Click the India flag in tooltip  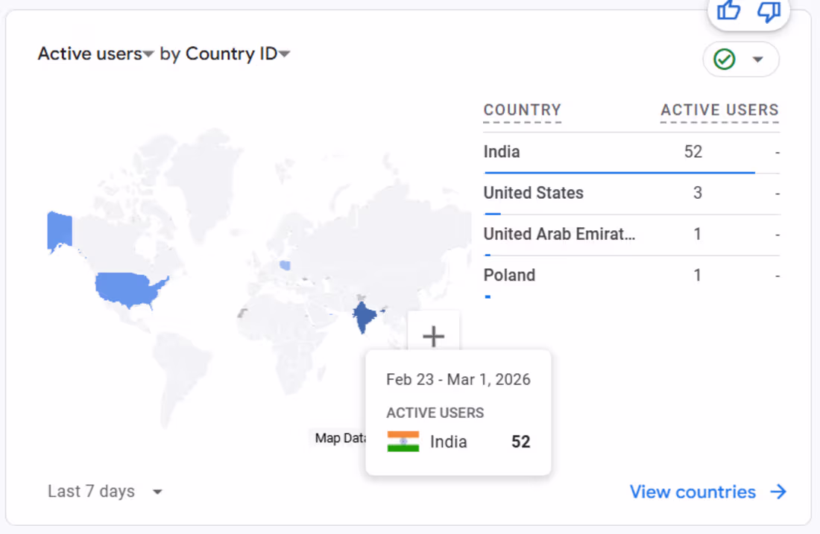tap(403, 442)
